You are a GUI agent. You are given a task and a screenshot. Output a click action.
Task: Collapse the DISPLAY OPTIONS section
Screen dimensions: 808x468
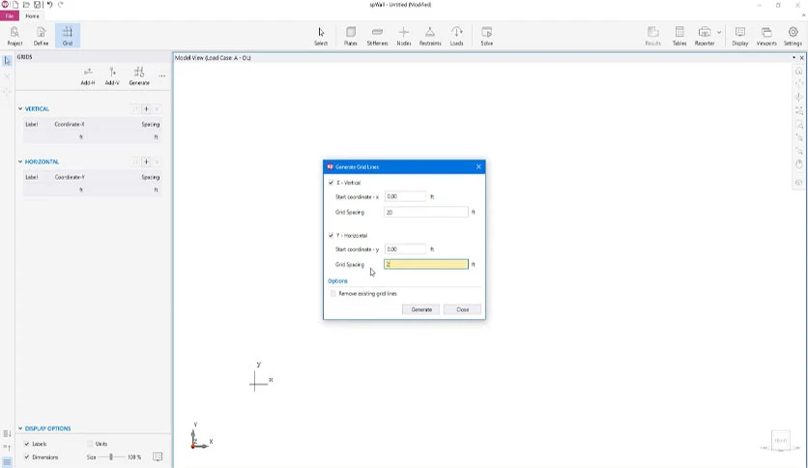(x=20, y=428)
